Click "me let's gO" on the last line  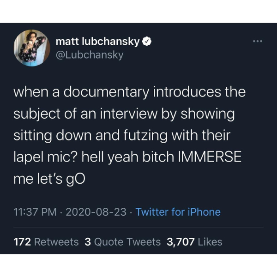(x=49, y=179)
